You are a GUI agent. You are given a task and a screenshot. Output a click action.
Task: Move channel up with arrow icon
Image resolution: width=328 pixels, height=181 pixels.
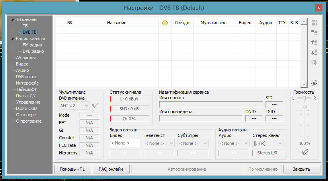tap(314, 42)
